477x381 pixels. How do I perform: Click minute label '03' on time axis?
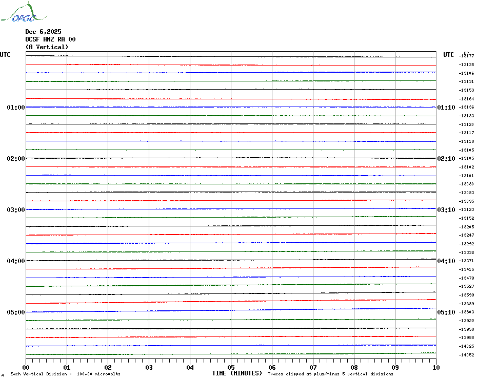(x=149, y=367)
